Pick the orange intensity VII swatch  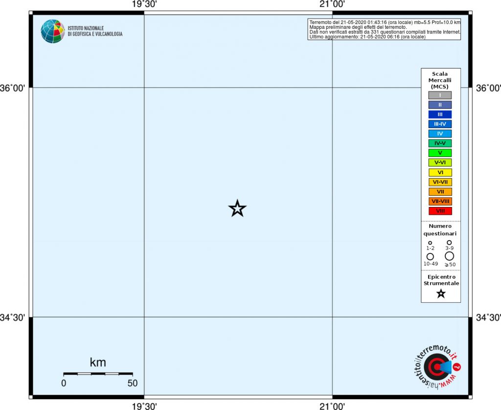(x=440, y=192)
